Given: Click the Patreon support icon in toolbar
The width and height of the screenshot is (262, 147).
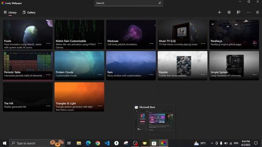Looking at the screenshot, I should tap(238, 12).
